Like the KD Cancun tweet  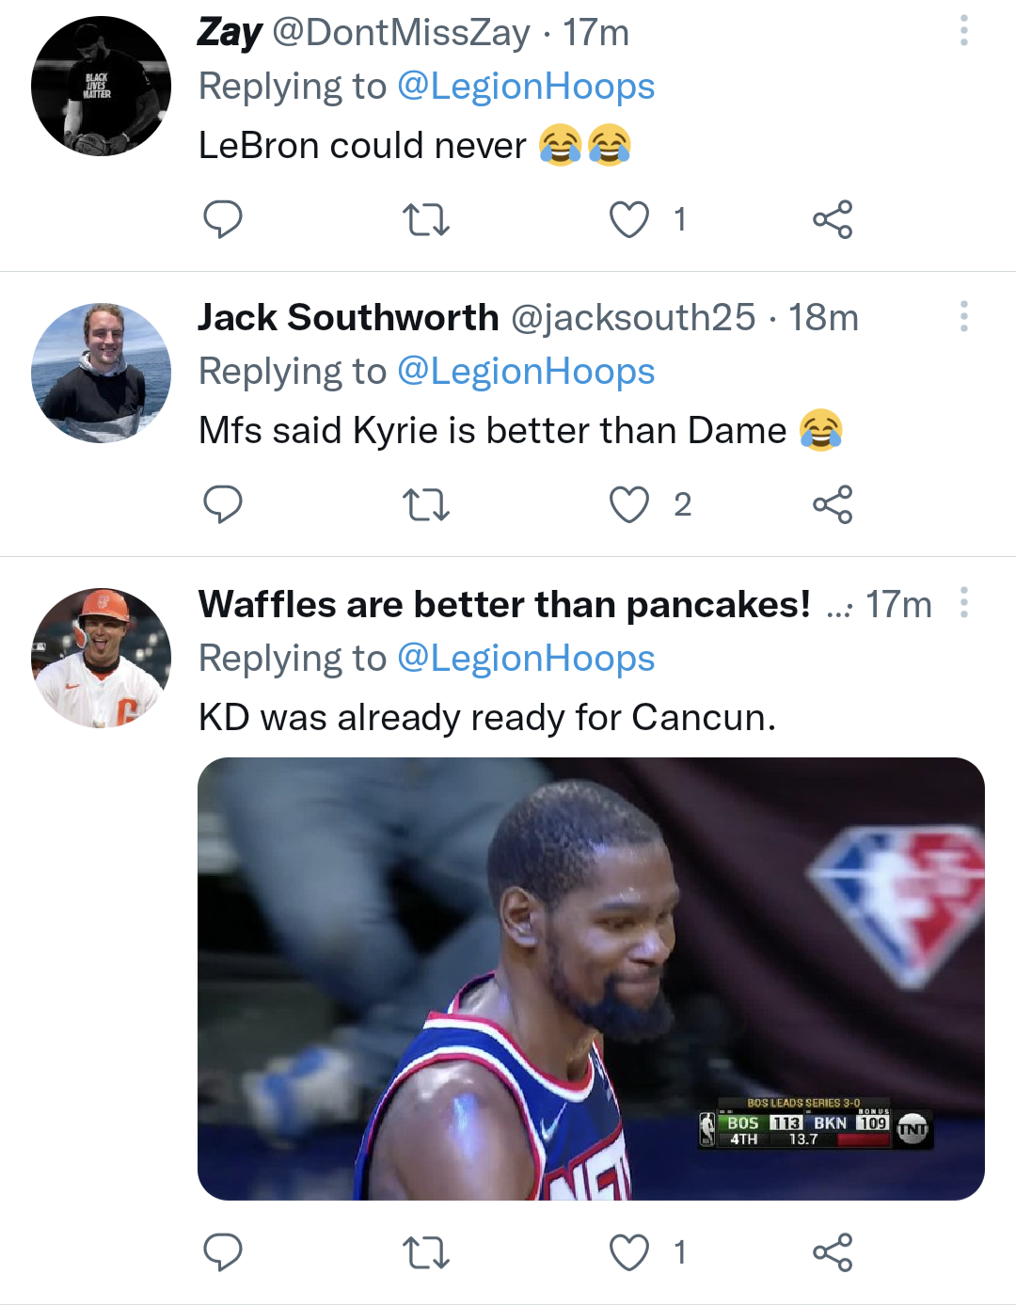click(629, 1252)
